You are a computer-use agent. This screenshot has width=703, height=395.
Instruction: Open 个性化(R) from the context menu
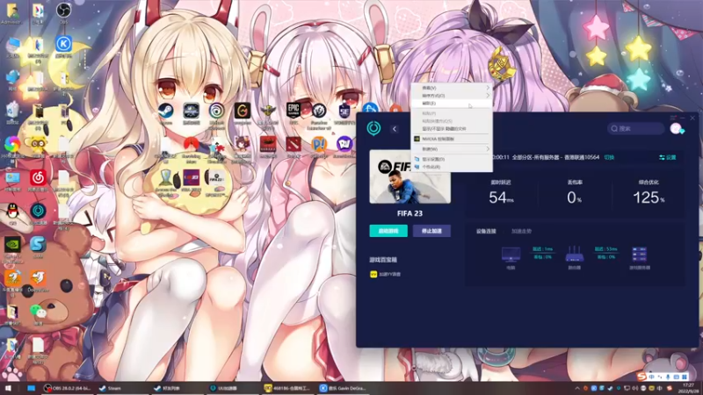pyautogui.click(x=452, y=167)
